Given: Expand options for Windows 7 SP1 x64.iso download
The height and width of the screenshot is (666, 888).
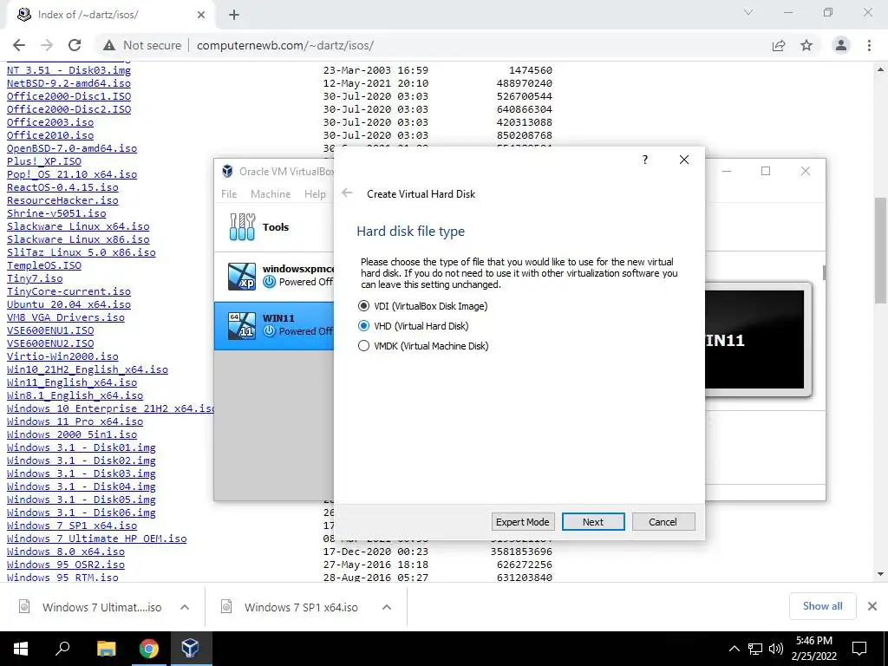Looking at the screenshot, I should pyautogui.click(x=387, y=607).
